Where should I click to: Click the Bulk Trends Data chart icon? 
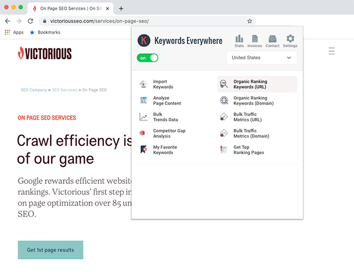144,117
